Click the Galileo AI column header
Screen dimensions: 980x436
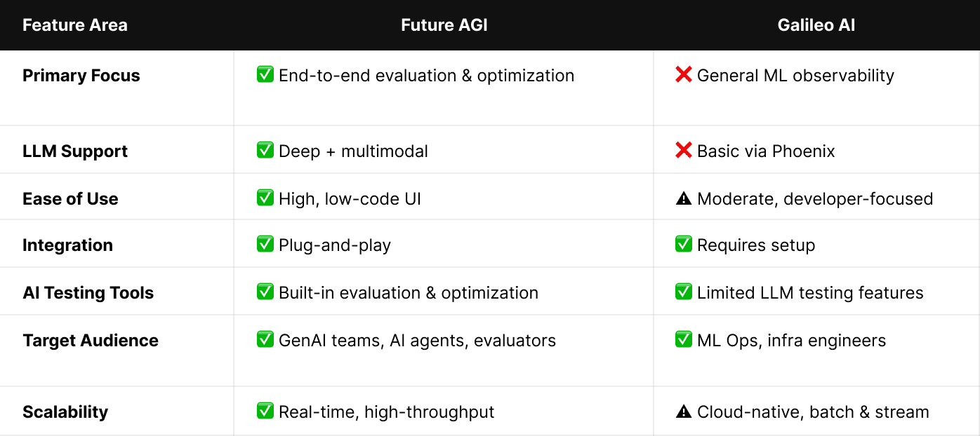pos(816,26)
